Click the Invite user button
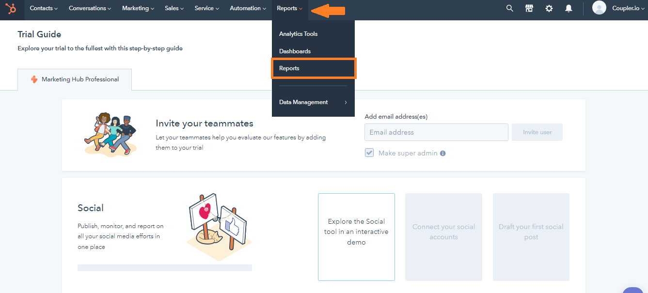 coord(537,132)
